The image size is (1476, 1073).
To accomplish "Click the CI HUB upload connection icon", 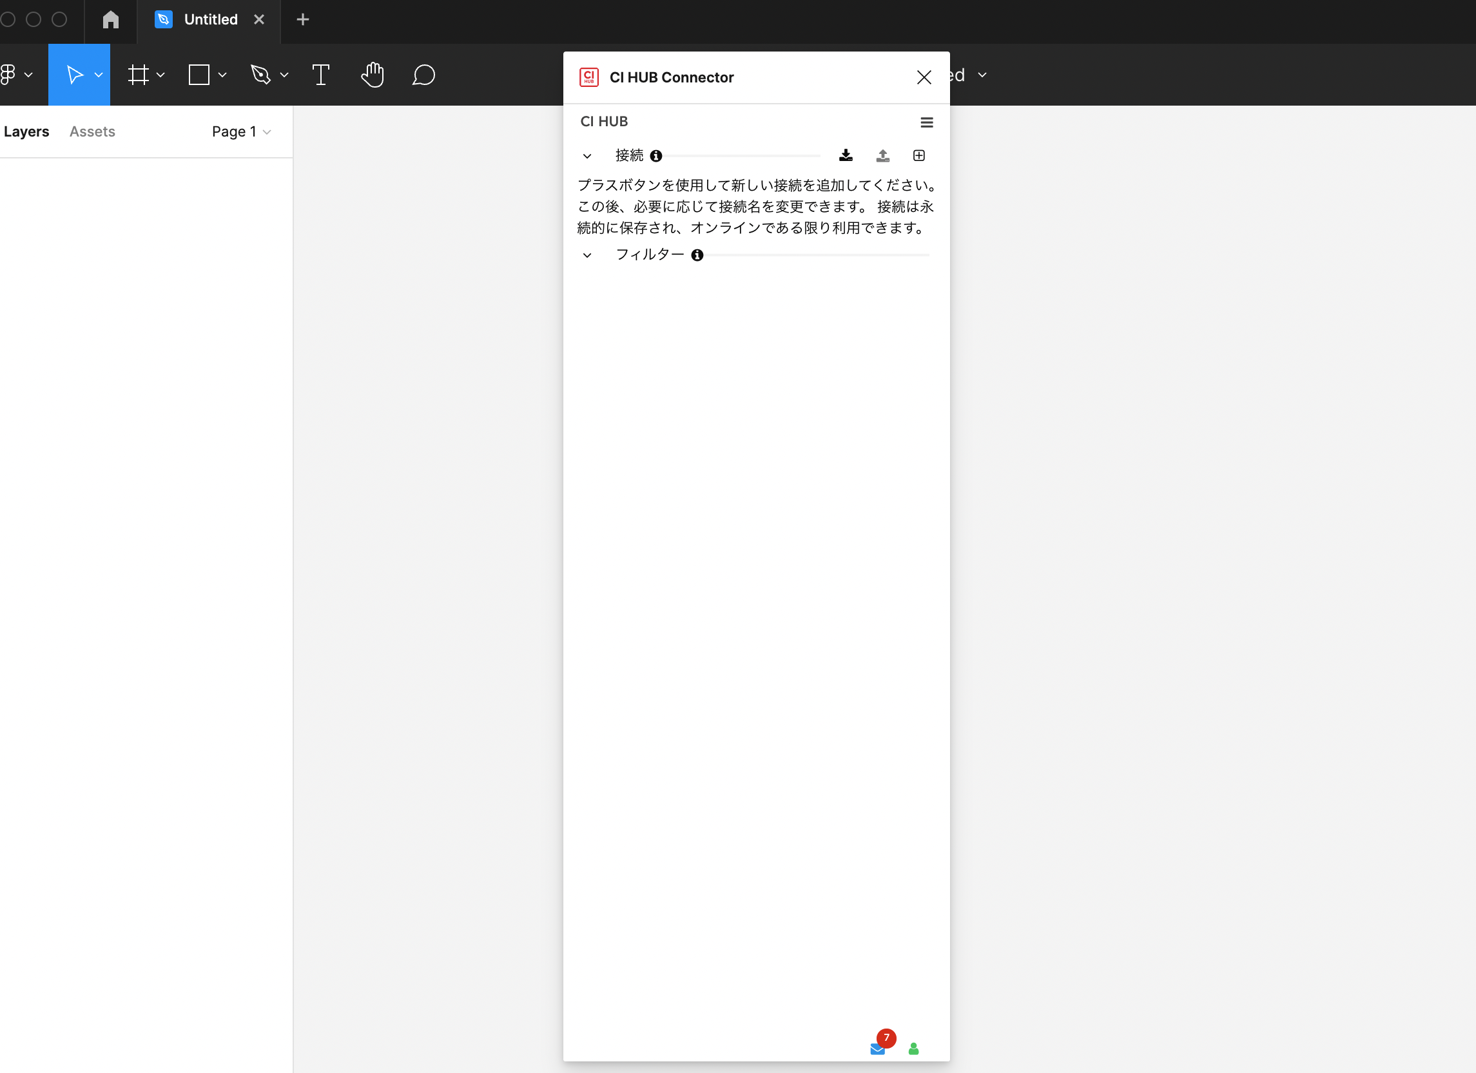I will [x=882, y=156].
